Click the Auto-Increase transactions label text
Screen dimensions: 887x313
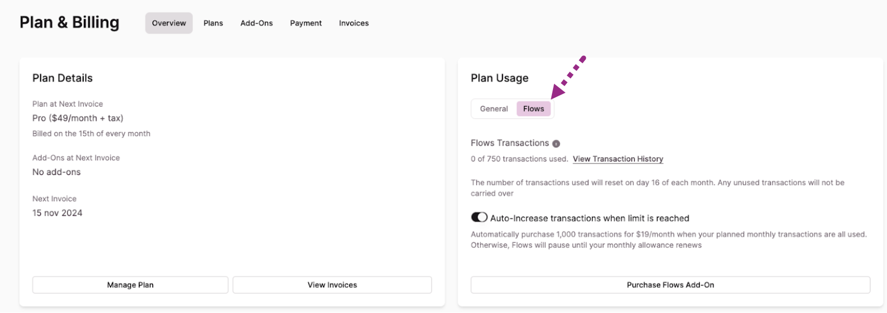(589, 218)
